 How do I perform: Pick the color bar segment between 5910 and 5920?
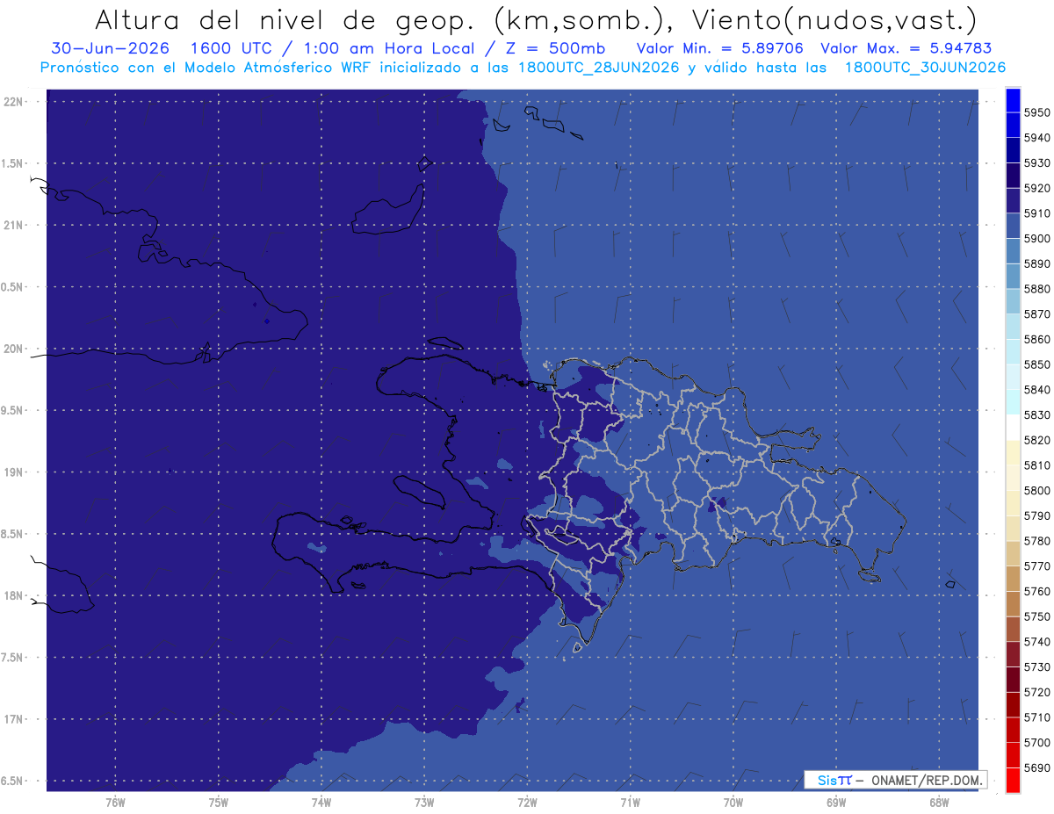[x=1013, y=201]
